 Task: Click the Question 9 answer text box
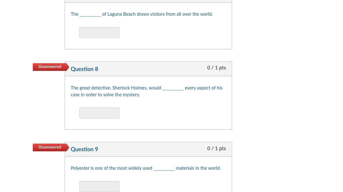99,186
